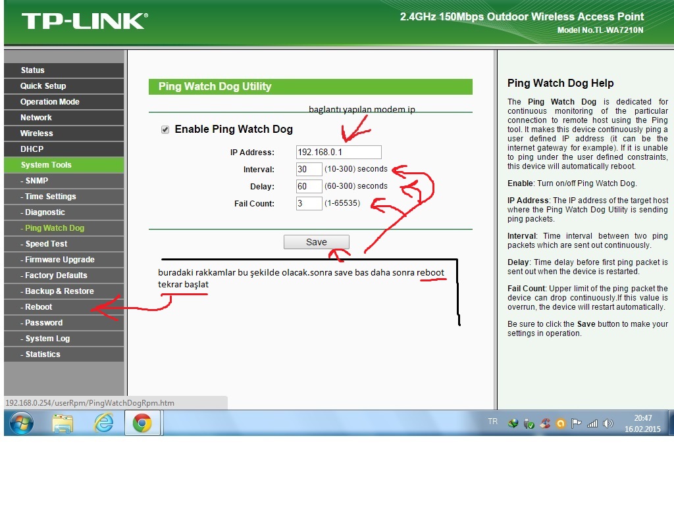
Task: Click the Fail Count input field
Action: [309, 204]
